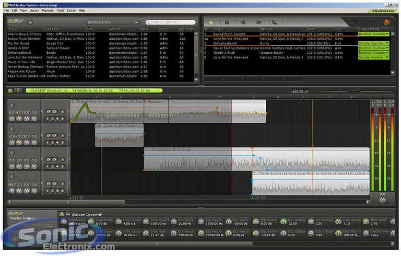Viewport: 401px width, 256px height.
Task: Select People Are Future in the library
Action: pyautogui.click(x=101, y=72)
